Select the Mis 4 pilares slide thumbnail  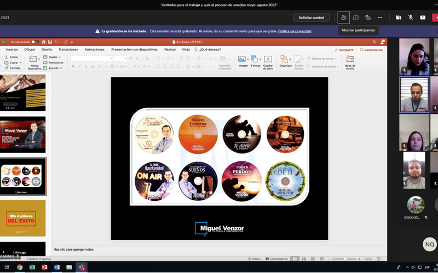point(22,218)
